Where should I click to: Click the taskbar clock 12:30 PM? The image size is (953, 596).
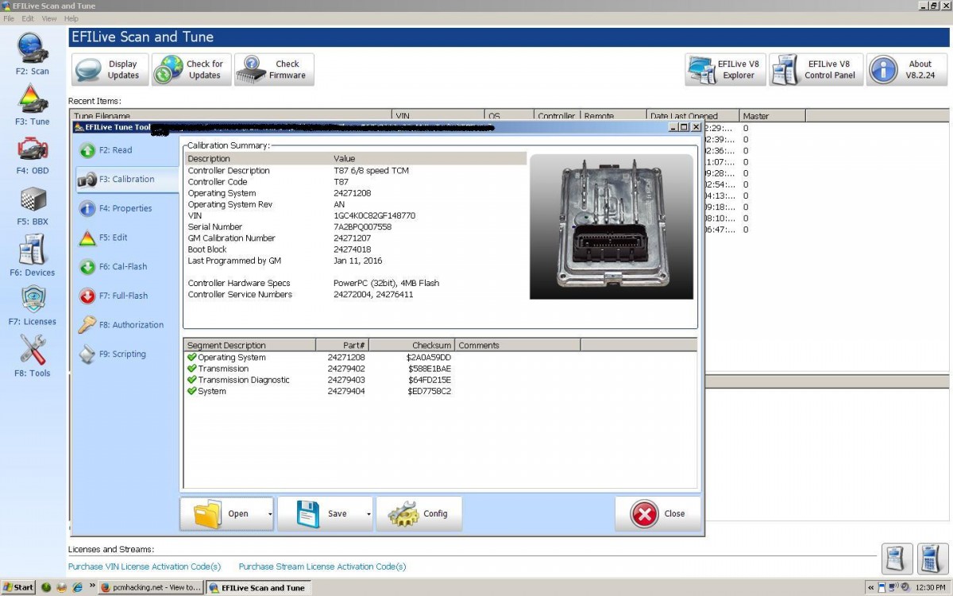(x=930, y=588)
